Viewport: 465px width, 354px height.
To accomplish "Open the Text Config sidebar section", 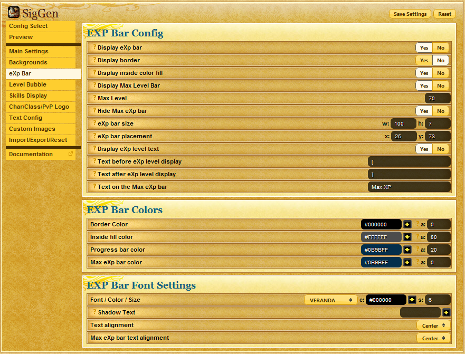I will [25, 118].
